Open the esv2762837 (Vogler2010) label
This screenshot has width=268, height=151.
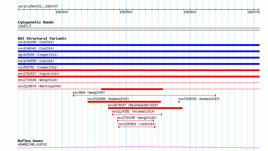39,74
